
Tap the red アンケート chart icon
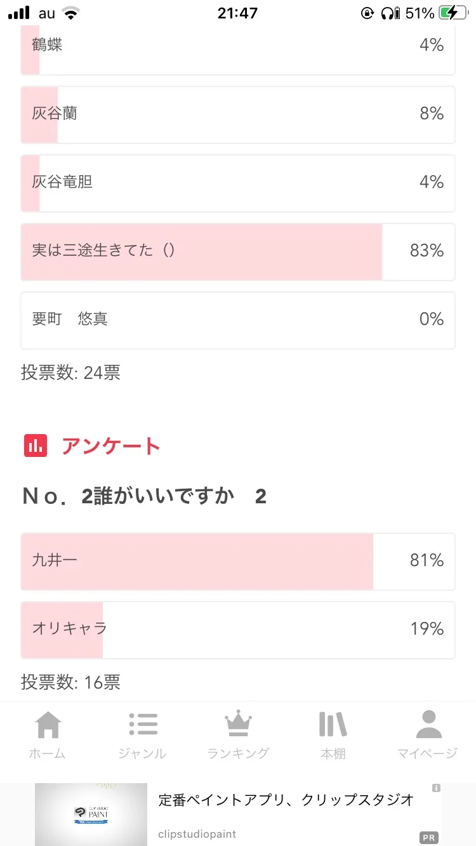coord(36,446)
